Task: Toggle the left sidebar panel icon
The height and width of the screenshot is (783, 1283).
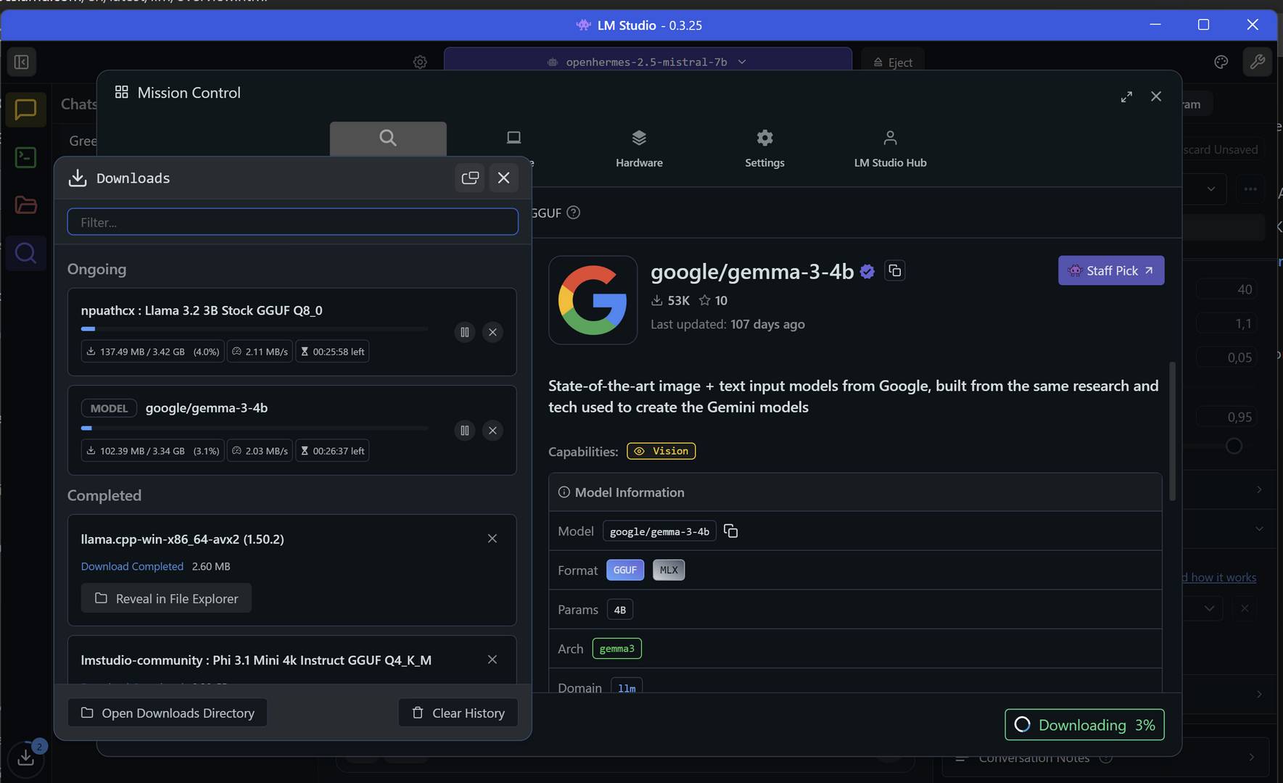Action: point(22,62)
